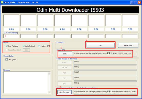The height and width of the screenshot is (99, 142).
Task: Click the PDA path field showing NONE
Action: [x=105, y=73]
